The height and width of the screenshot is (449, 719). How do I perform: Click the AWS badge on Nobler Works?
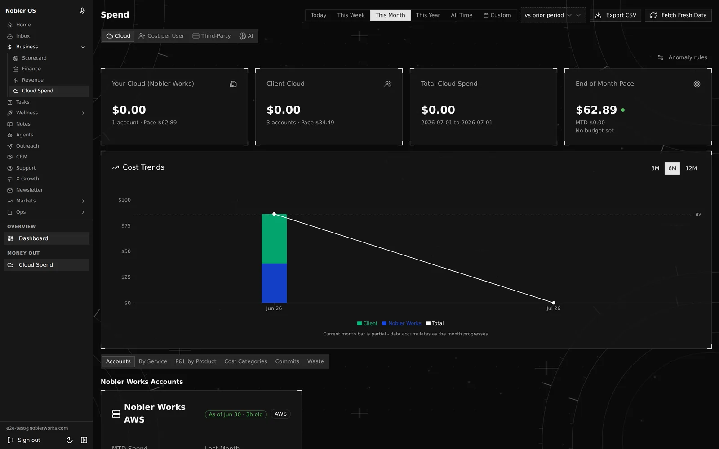[x=280, y=414]
